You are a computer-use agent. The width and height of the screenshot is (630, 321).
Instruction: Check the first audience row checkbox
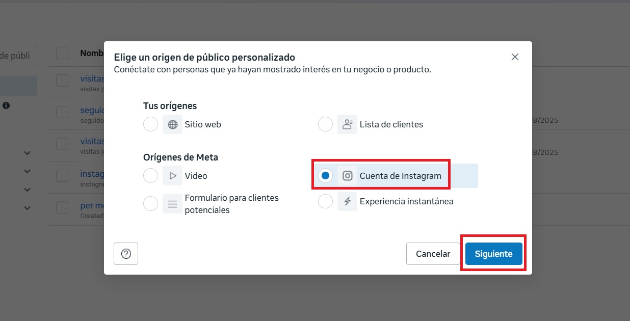tap(62, 81)
